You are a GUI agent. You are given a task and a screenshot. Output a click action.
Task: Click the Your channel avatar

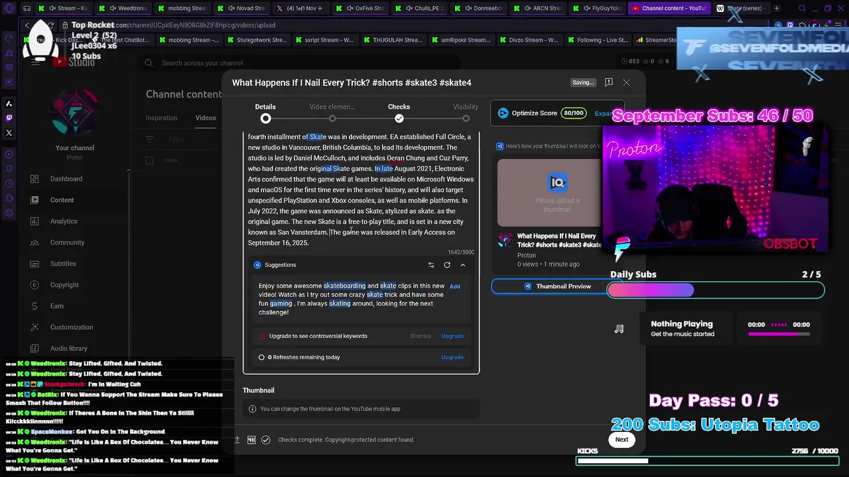tap(75, 113)
